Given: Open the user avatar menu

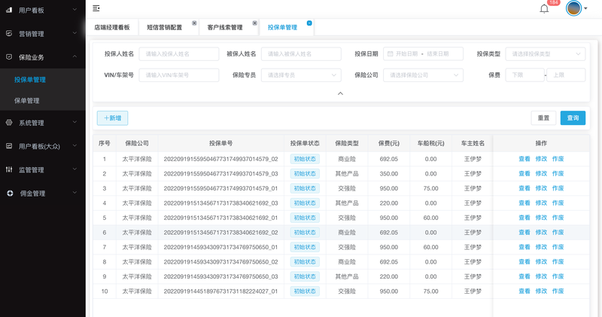Looking at the screenshot, I should click(573, 8).
